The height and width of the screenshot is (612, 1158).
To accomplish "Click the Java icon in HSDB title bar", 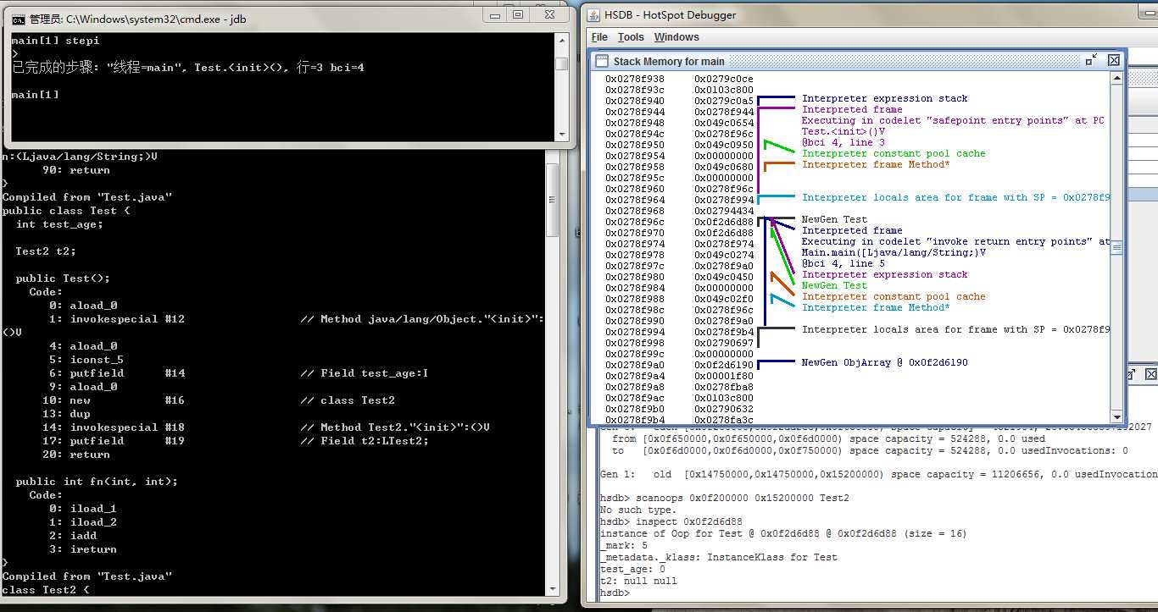I will click(593, 14).
